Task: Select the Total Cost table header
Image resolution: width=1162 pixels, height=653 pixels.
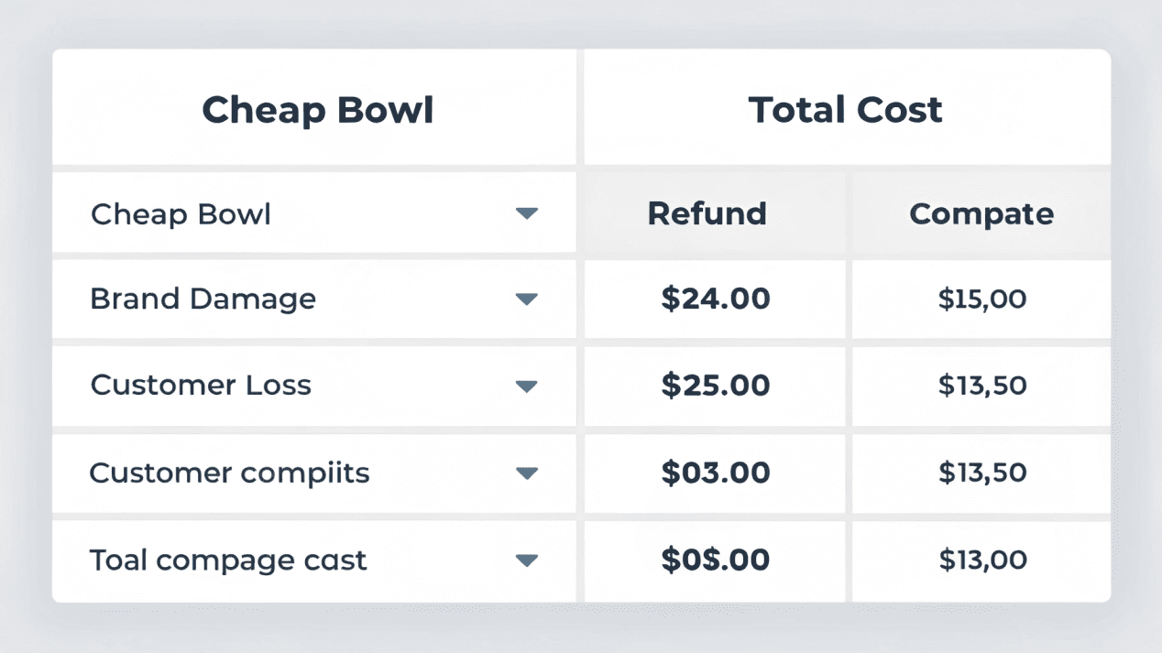Action: pyautogui.click(x=845, y=109)
